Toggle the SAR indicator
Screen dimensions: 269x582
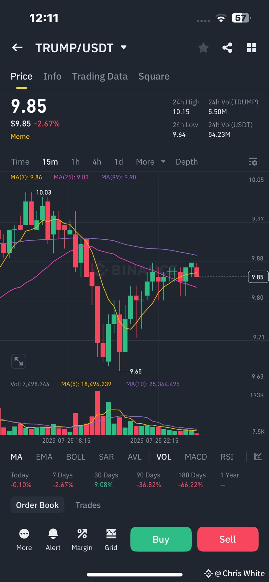pos(106,457)
